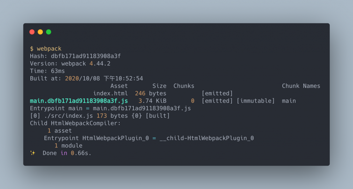This screenshot has width=353, height=189.
Task: Click the Built at date 2020/10/08
Action: point(82,78)
